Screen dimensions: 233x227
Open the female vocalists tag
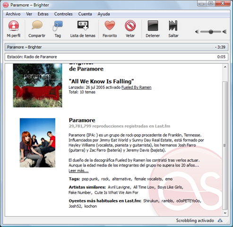(148, 179)
